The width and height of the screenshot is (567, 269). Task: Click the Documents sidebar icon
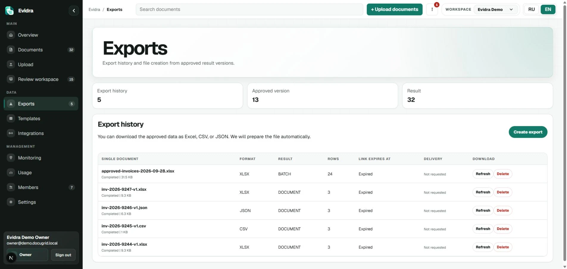pos(11,50)
